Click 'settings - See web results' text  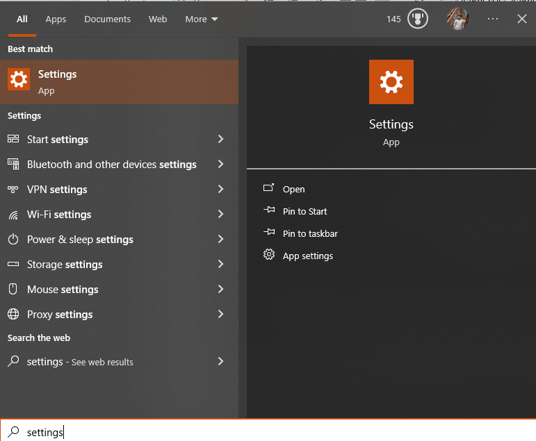click(x=80, y=362)
